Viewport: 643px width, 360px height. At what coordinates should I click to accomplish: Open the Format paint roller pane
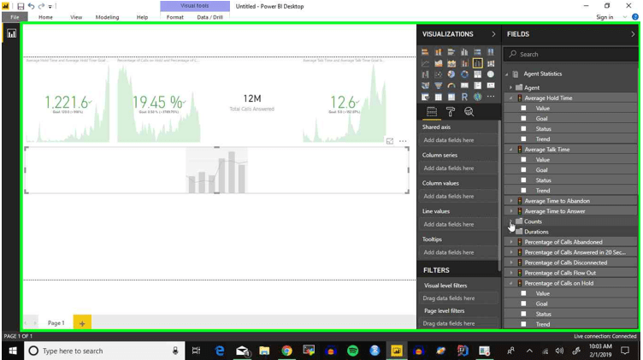point(451,111)
